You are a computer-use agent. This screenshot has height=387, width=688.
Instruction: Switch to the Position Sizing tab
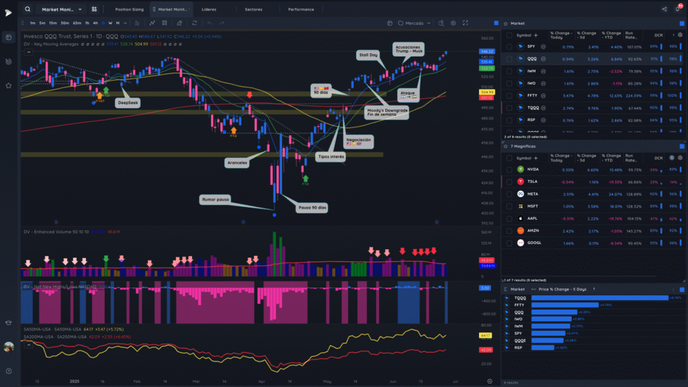(x=129, y=9)
